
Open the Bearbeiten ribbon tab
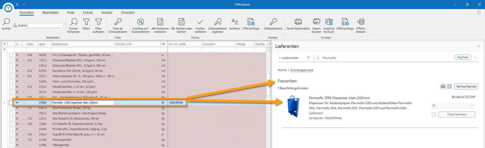coord(51,13)
